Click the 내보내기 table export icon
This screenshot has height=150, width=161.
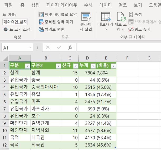tap(106, 17)
